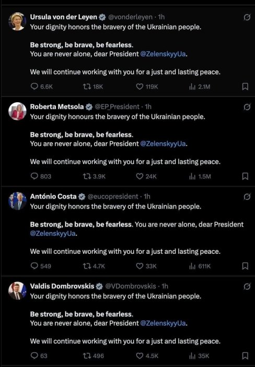Bookmark Roberta Metsola's post
The height and width of the screenshot is (367, 255).
245,176
